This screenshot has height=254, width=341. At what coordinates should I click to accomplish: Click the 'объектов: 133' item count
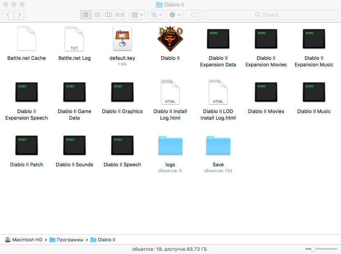pyautogui.click(x=218, y=171)
